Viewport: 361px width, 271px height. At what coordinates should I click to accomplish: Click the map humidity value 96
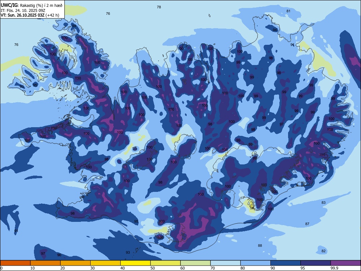point(59,255)
